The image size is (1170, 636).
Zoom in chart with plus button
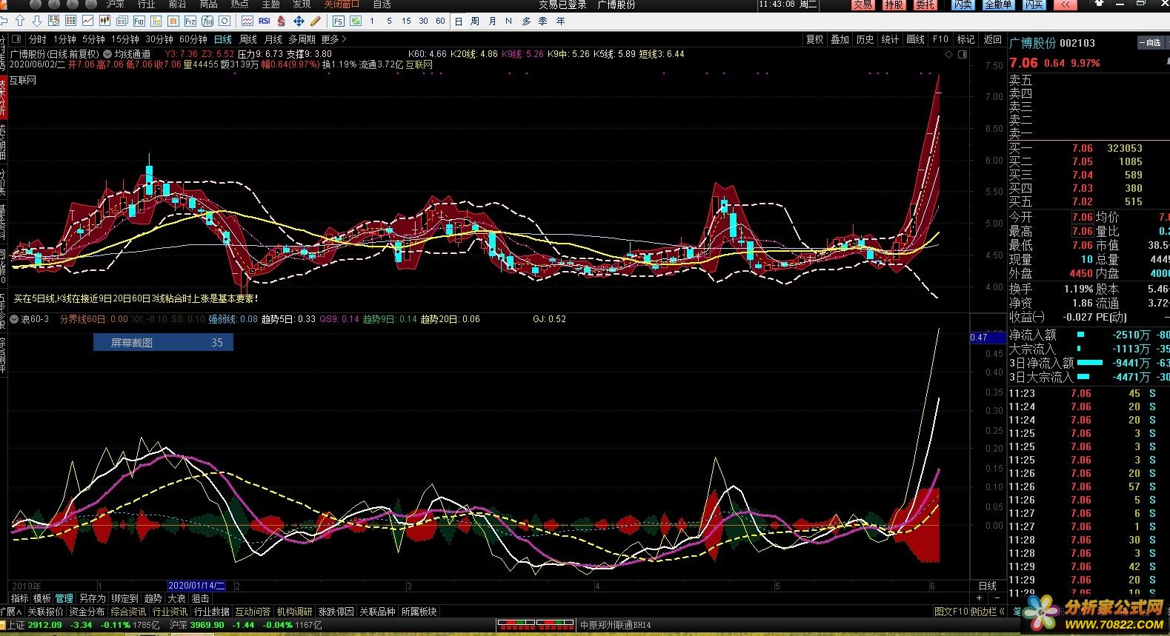click(980, 597)
